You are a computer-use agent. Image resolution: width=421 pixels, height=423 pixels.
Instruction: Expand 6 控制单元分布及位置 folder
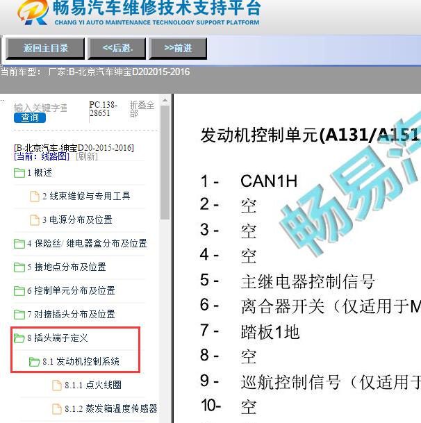[71, 290]
